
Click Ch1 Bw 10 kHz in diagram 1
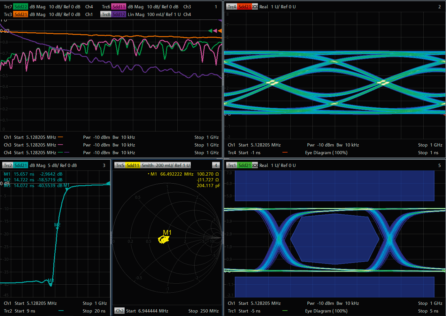[124, 137]
